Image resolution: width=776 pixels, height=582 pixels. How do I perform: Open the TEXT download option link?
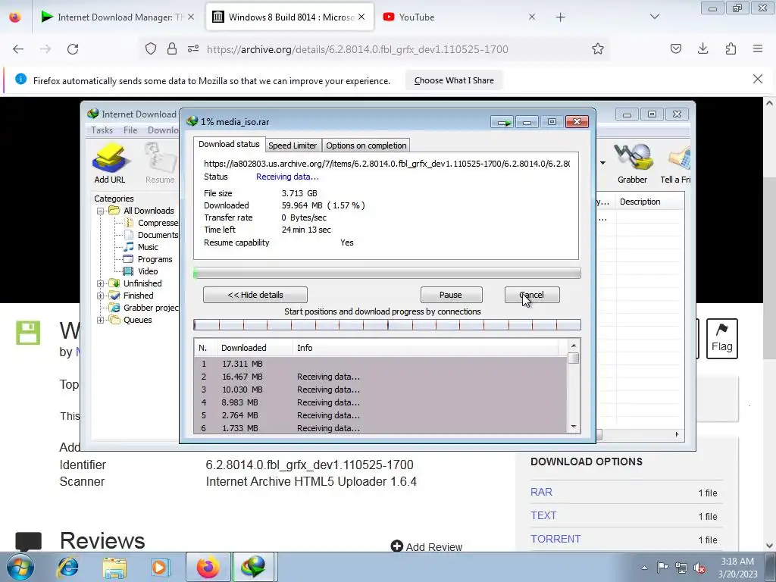click(543, 515)
